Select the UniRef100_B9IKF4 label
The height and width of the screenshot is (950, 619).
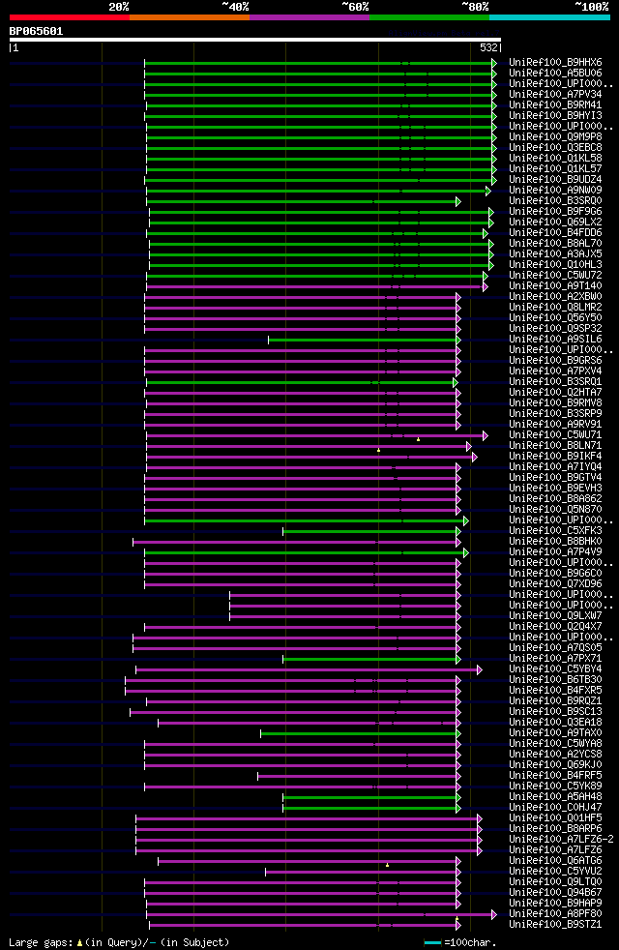click(555, 457)
